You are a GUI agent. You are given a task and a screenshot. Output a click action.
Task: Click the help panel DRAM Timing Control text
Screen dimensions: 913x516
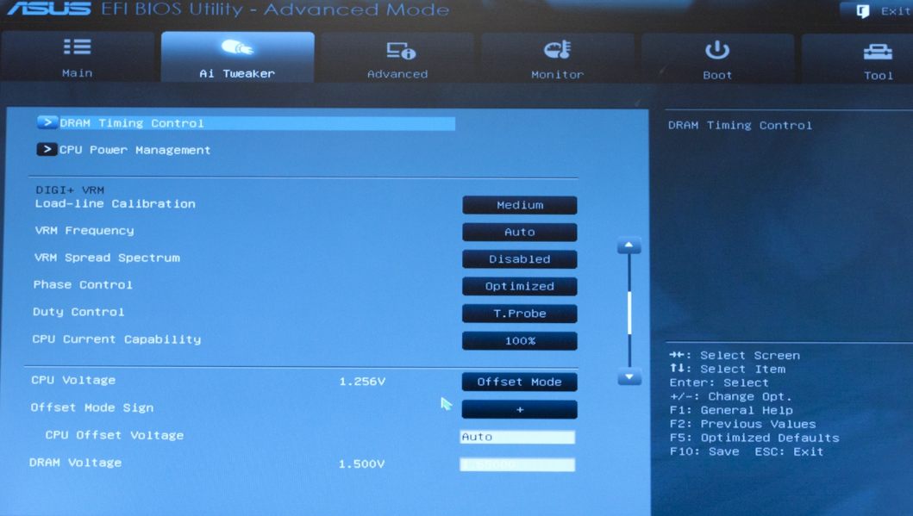(740, 125)
